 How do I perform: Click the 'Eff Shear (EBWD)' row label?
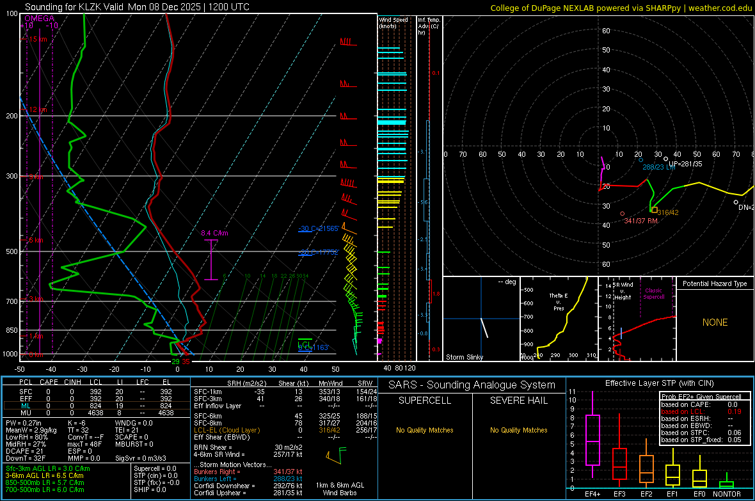(222, 438)
